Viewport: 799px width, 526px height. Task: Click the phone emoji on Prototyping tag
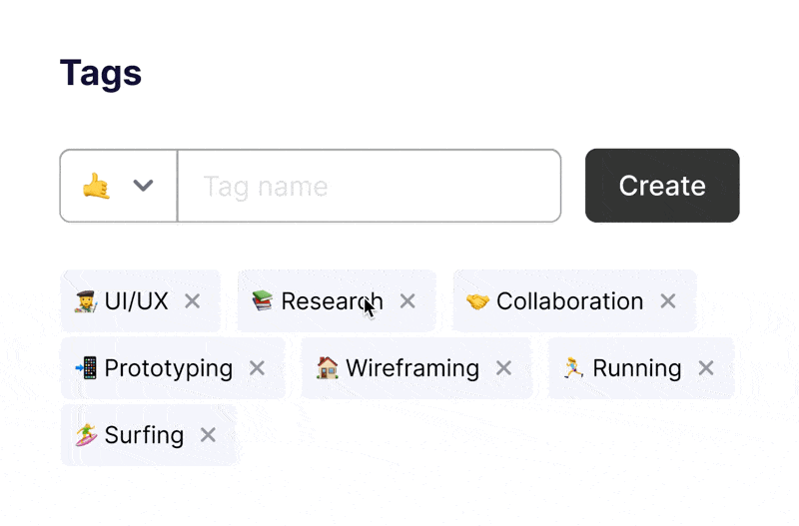[x=86, y=368]
